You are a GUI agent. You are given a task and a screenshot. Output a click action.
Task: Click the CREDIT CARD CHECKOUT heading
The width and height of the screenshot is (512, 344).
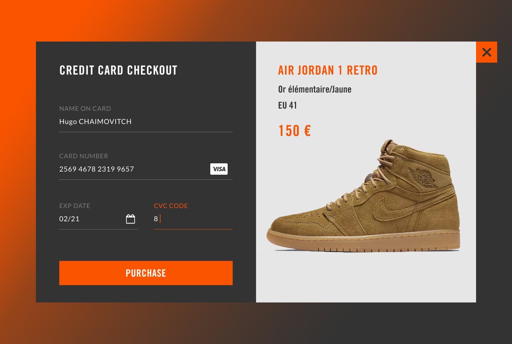118,70
